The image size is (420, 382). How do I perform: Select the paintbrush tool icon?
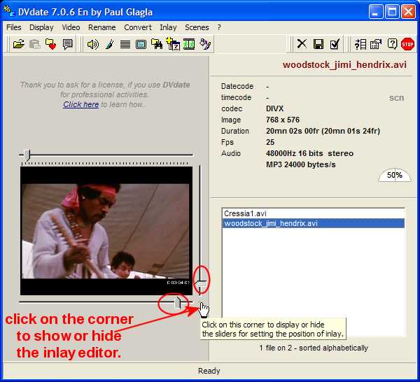(109, 44)
